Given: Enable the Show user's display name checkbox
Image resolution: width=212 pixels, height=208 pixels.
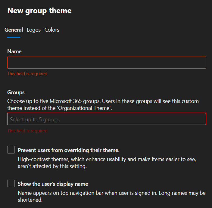Looking at the screenshot, I should point(11,184).
